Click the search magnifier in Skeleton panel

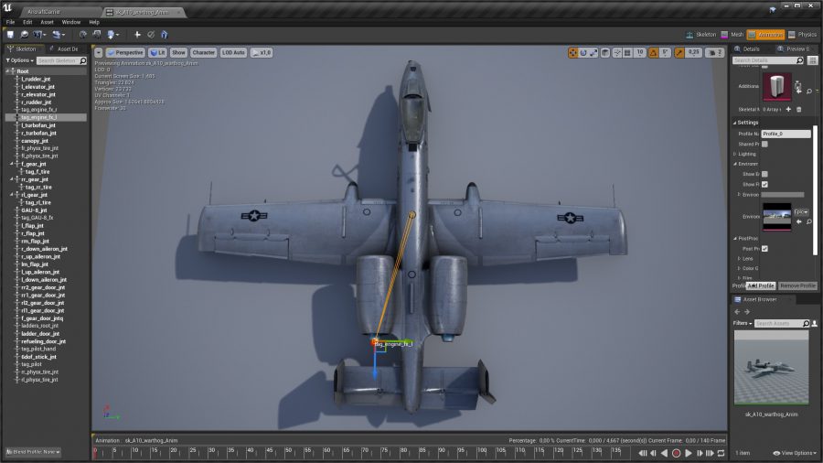tap(83, 61)
